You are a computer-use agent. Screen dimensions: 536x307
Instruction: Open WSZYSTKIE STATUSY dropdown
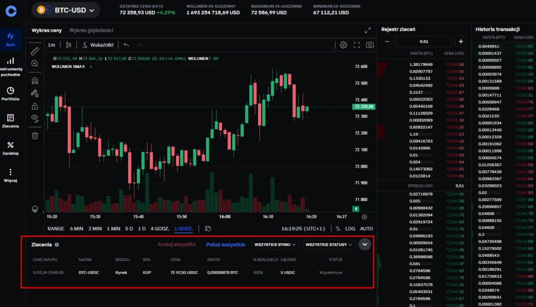click(x=329, y=244)
